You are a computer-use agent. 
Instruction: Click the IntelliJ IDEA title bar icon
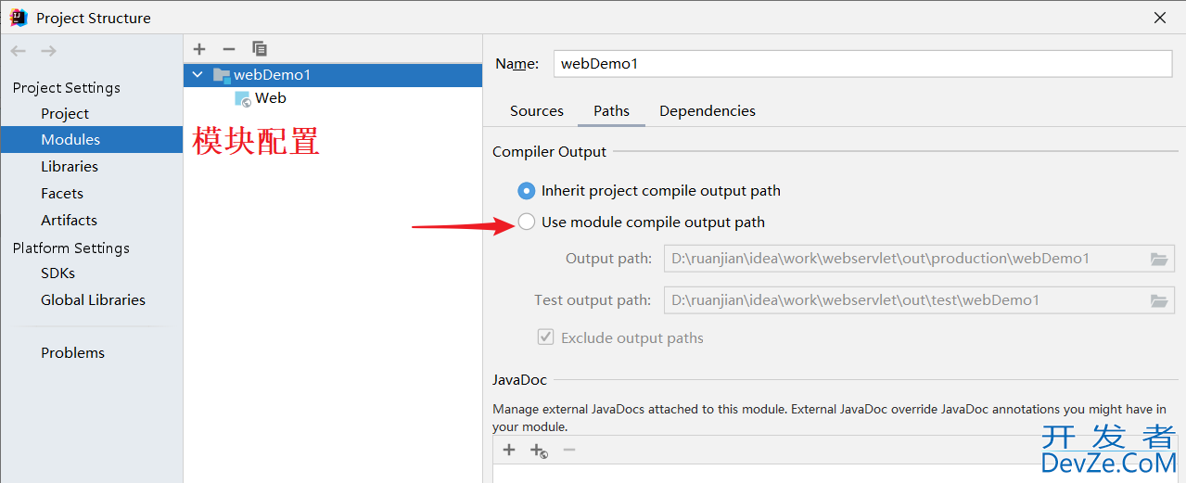(x=19, y=18)
